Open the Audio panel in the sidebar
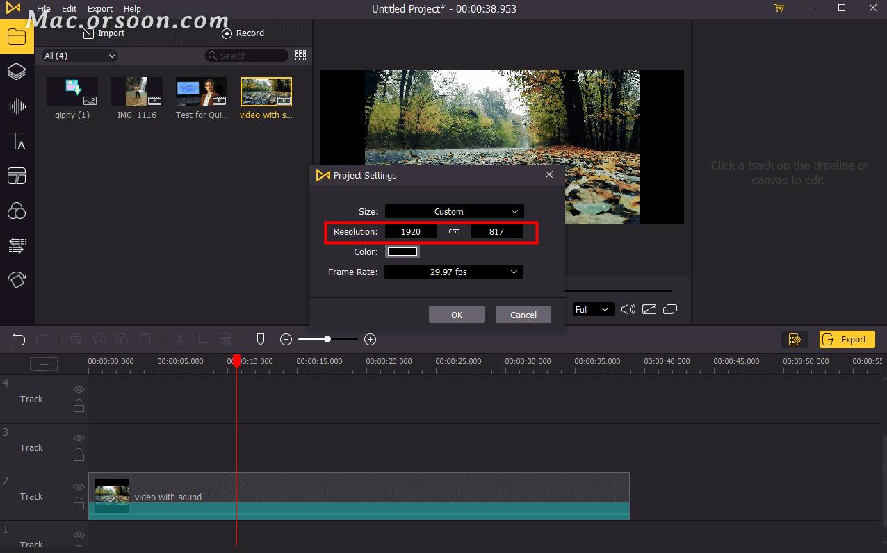887x553 pixels. 17,106
